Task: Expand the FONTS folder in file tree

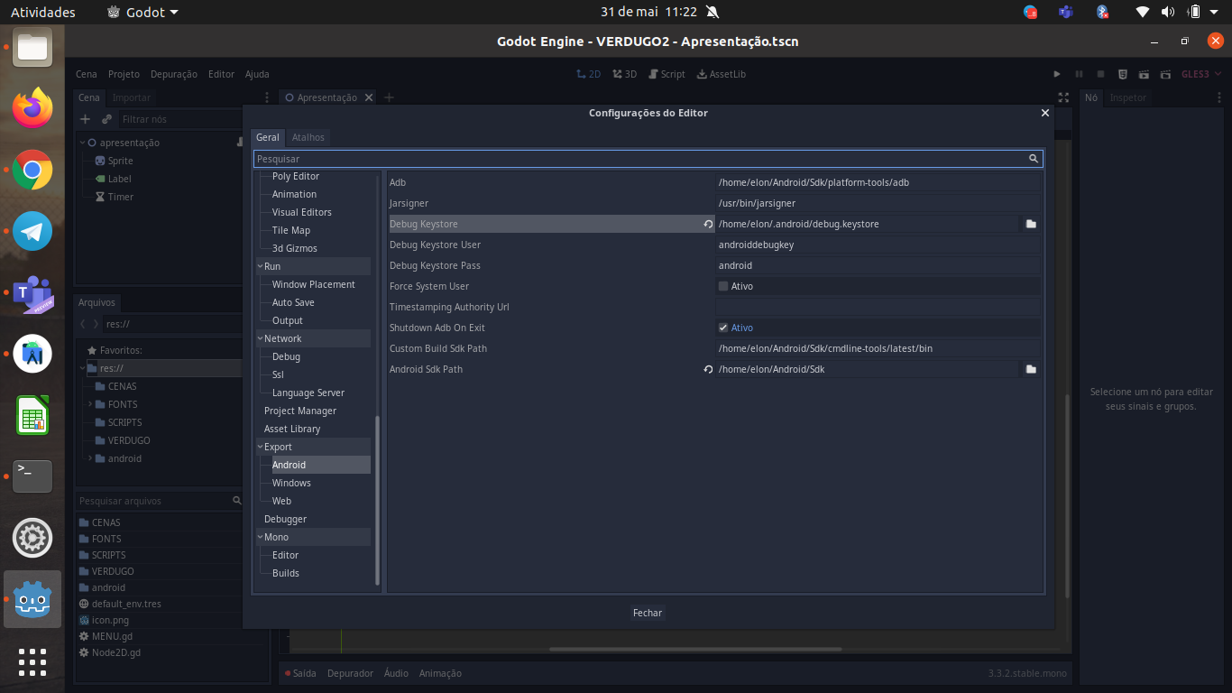Action: point(90,404)
